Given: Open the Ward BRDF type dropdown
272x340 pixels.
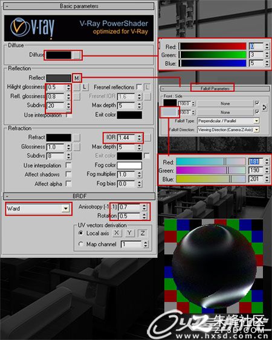Looking at the screenshot, I should 39,208.
